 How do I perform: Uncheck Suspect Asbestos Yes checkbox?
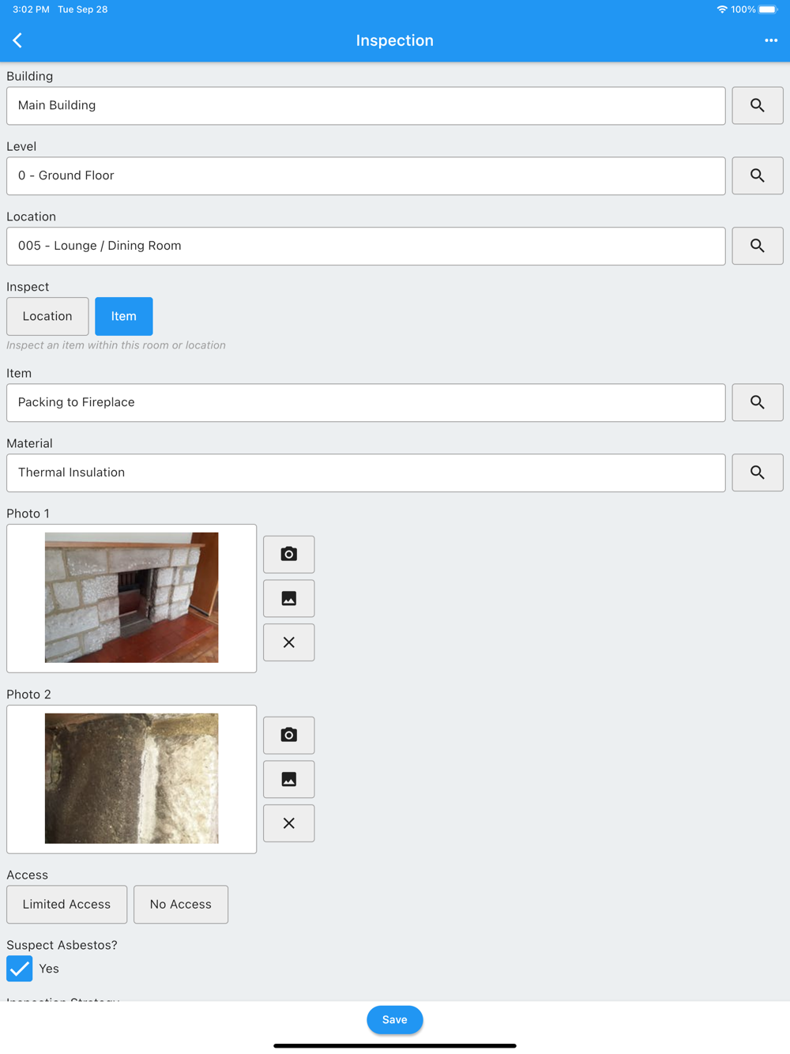[20, 969]
